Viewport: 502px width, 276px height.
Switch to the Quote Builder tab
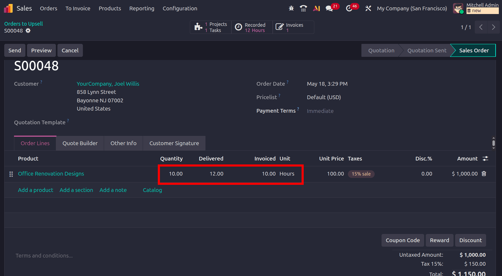pyautogui.click(x=80, y=143)
